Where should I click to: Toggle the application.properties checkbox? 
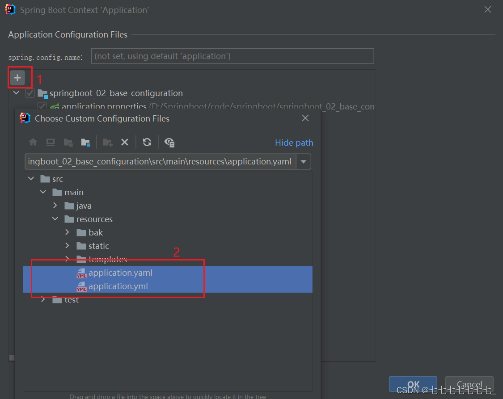coord(42,106)
